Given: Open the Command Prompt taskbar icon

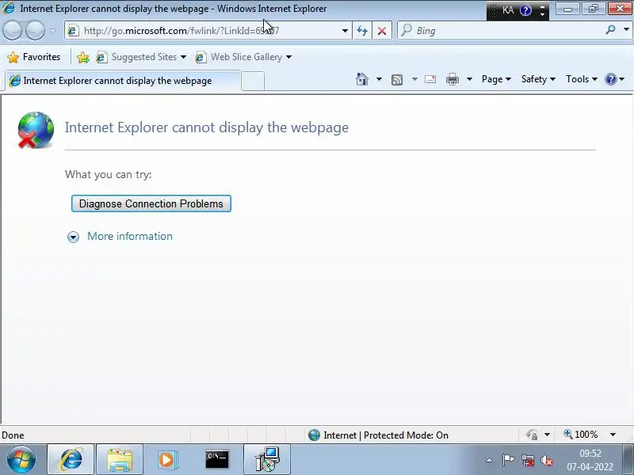Looking at the screenshot, I should point(217,459).
